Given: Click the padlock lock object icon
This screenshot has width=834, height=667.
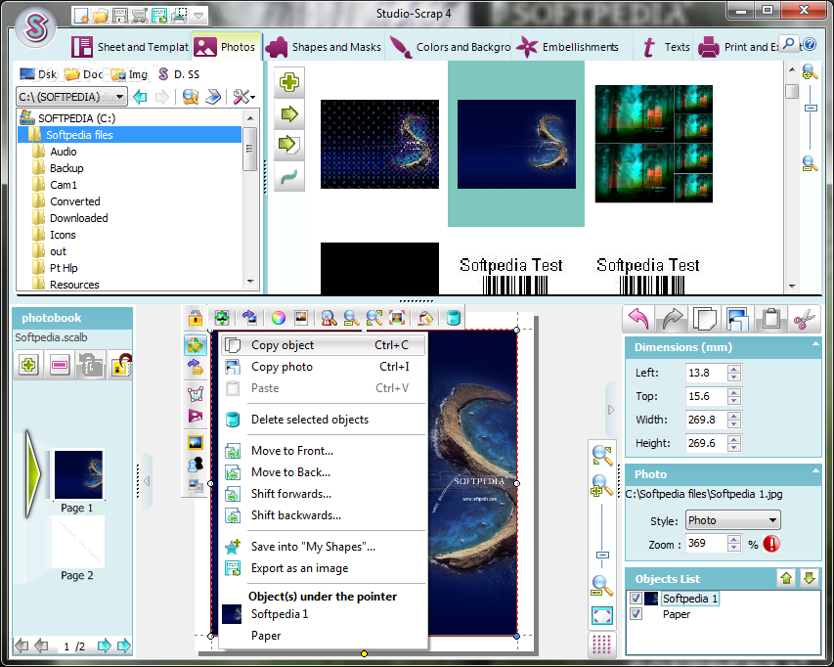Looking at the screenshot, I should pyautogui.click(x=196, y=318).
